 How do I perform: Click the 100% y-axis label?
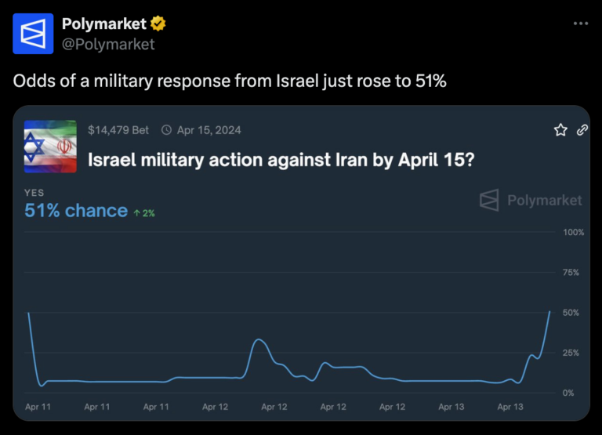(575, 232)
